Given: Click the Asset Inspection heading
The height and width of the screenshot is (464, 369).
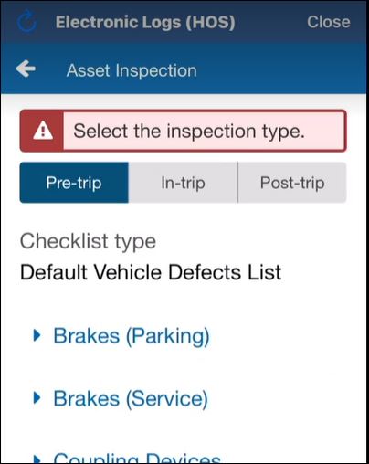Looking at the screenshot, I should coord(132,70).
